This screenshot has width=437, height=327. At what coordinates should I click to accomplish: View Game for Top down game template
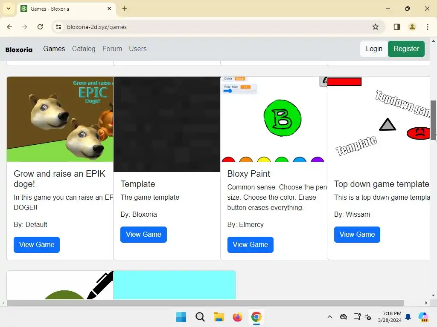pos(357,235)
